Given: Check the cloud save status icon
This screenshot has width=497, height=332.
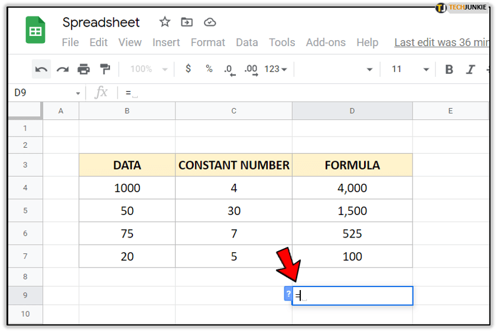Looking at the screenshot, I should click(x=210, y=22).
